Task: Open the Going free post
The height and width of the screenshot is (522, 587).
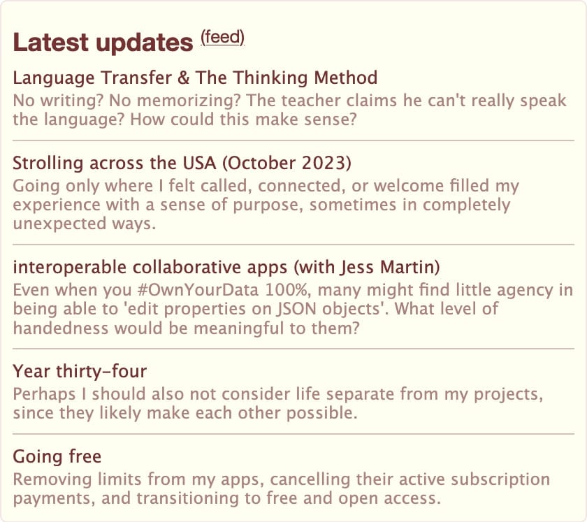Action: click(x=57, y=457)
